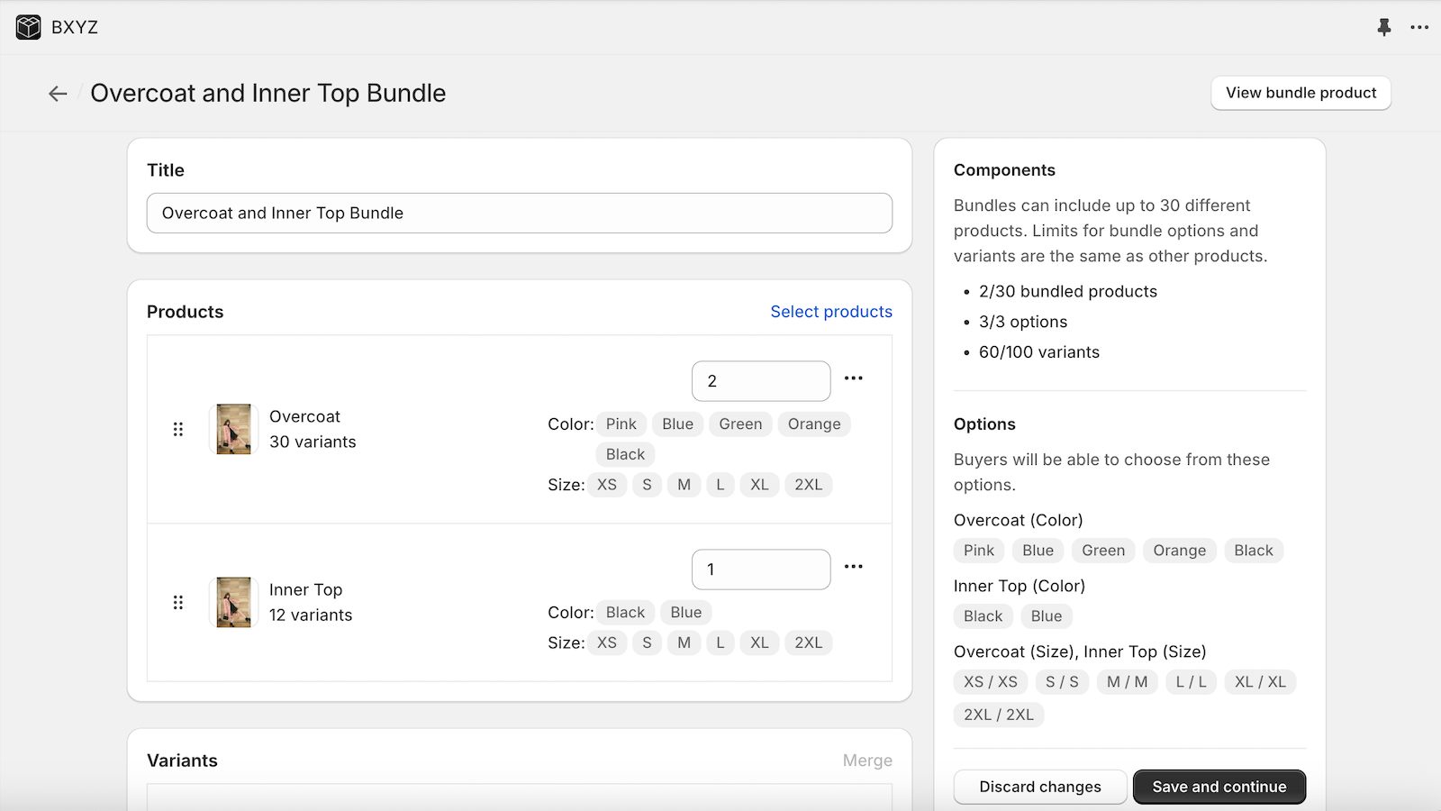
Task: Click the Inner Top product thumbnail
Action: tap(233, 602)
